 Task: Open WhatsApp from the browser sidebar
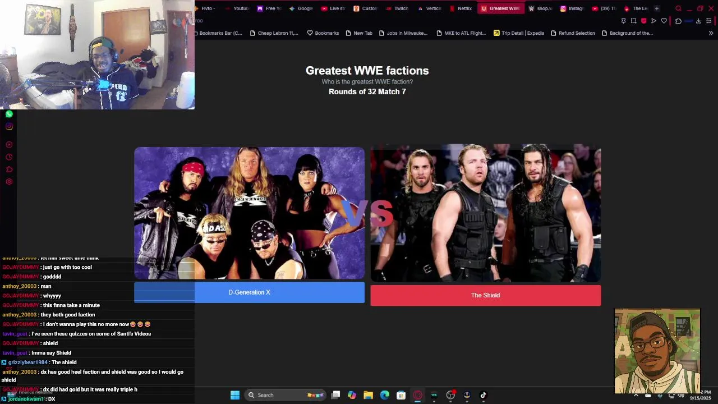(x=9, y=114)
